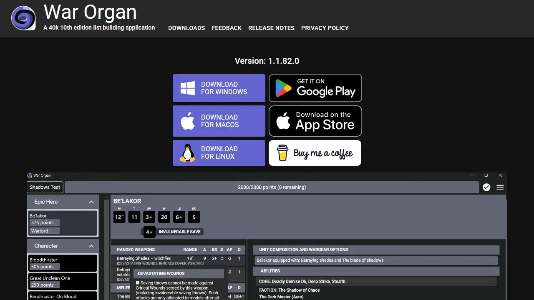534x300 pixels.
Task: Click the Tux penguin Linux icon
Action: [187, 152]
